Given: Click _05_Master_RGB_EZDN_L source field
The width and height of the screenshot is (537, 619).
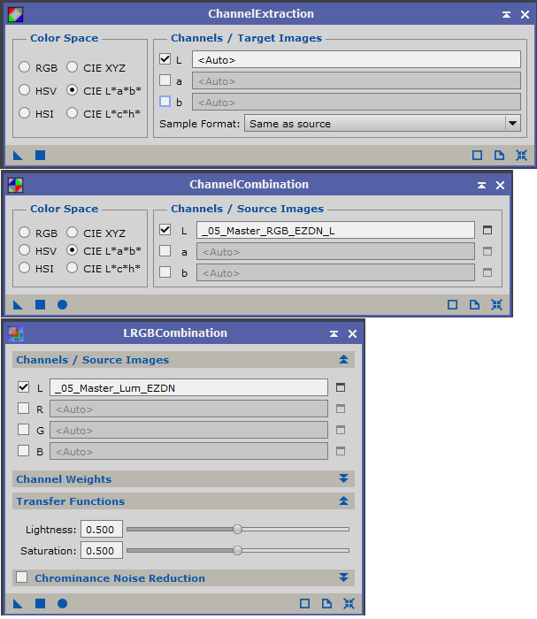Looking at the screenshot, I should (335, 230).
